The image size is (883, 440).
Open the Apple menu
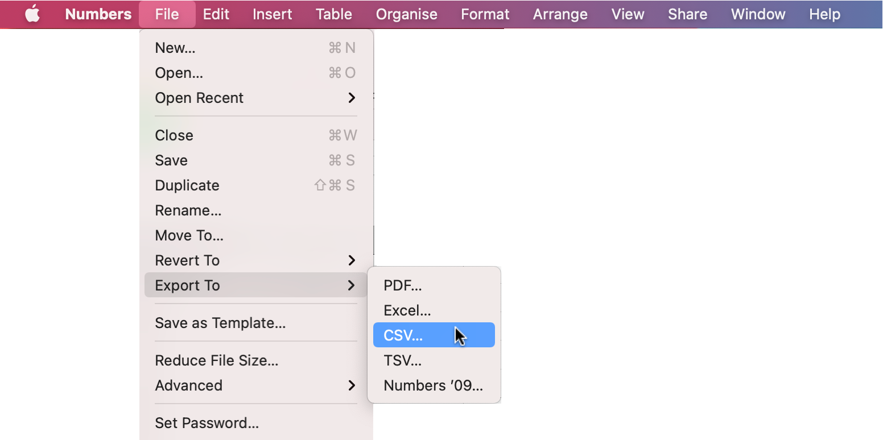32,14
